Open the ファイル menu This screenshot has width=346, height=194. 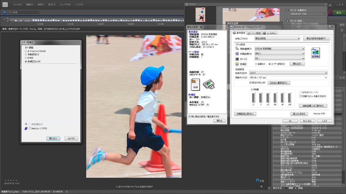17,4
